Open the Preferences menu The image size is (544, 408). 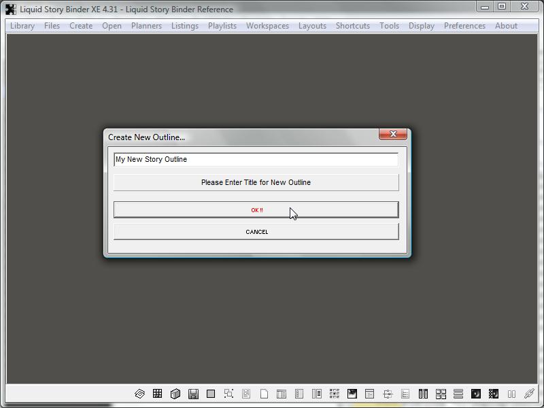click(x=464, y=26)
